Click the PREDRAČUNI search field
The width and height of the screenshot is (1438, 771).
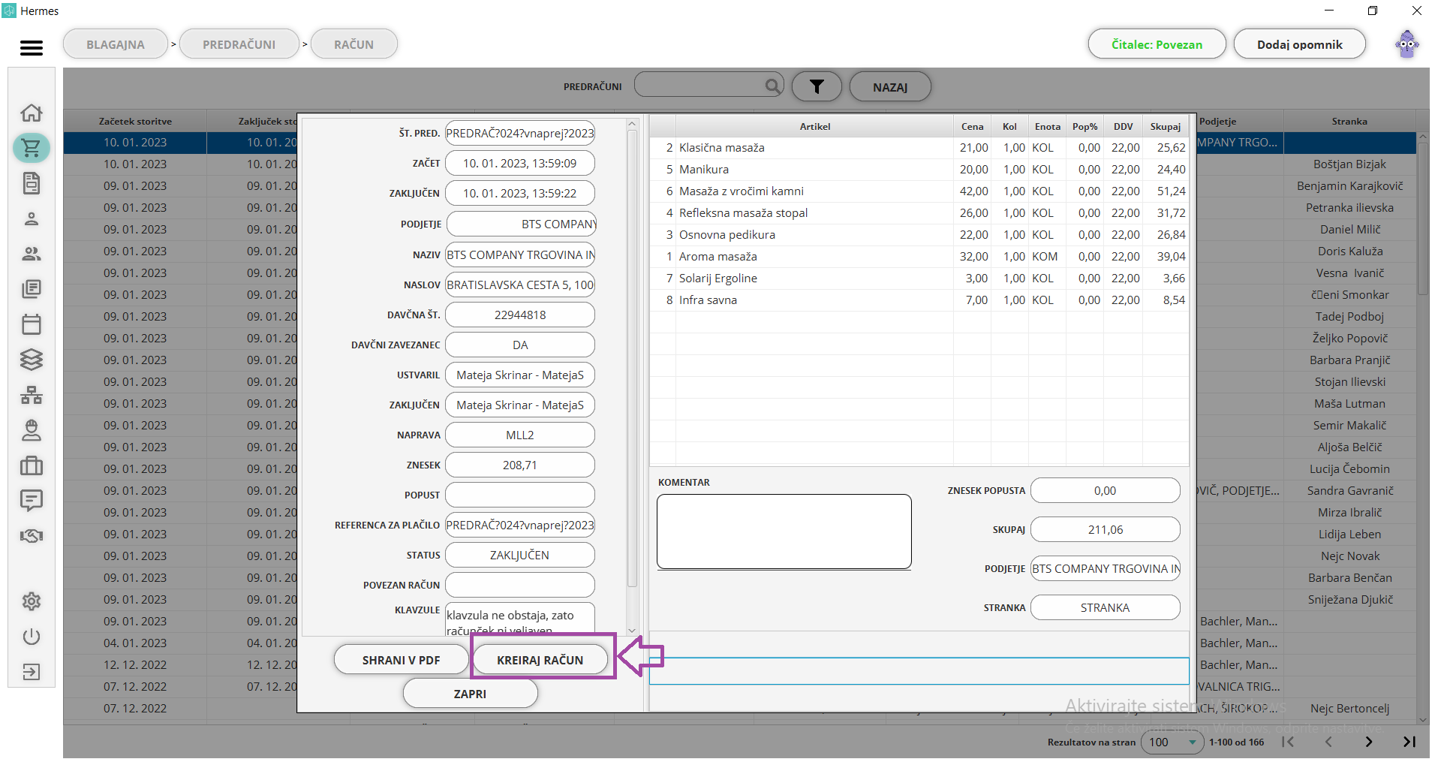pos(708,85)
